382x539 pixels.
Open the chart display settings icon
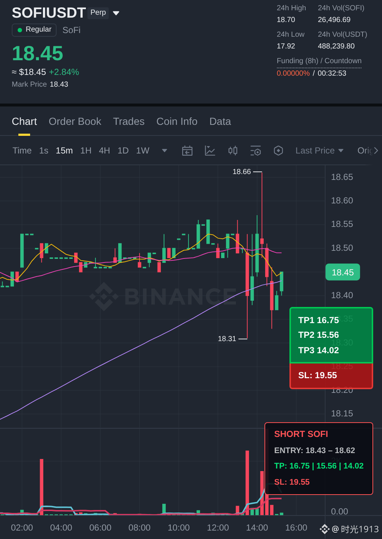tap(256, 151)
